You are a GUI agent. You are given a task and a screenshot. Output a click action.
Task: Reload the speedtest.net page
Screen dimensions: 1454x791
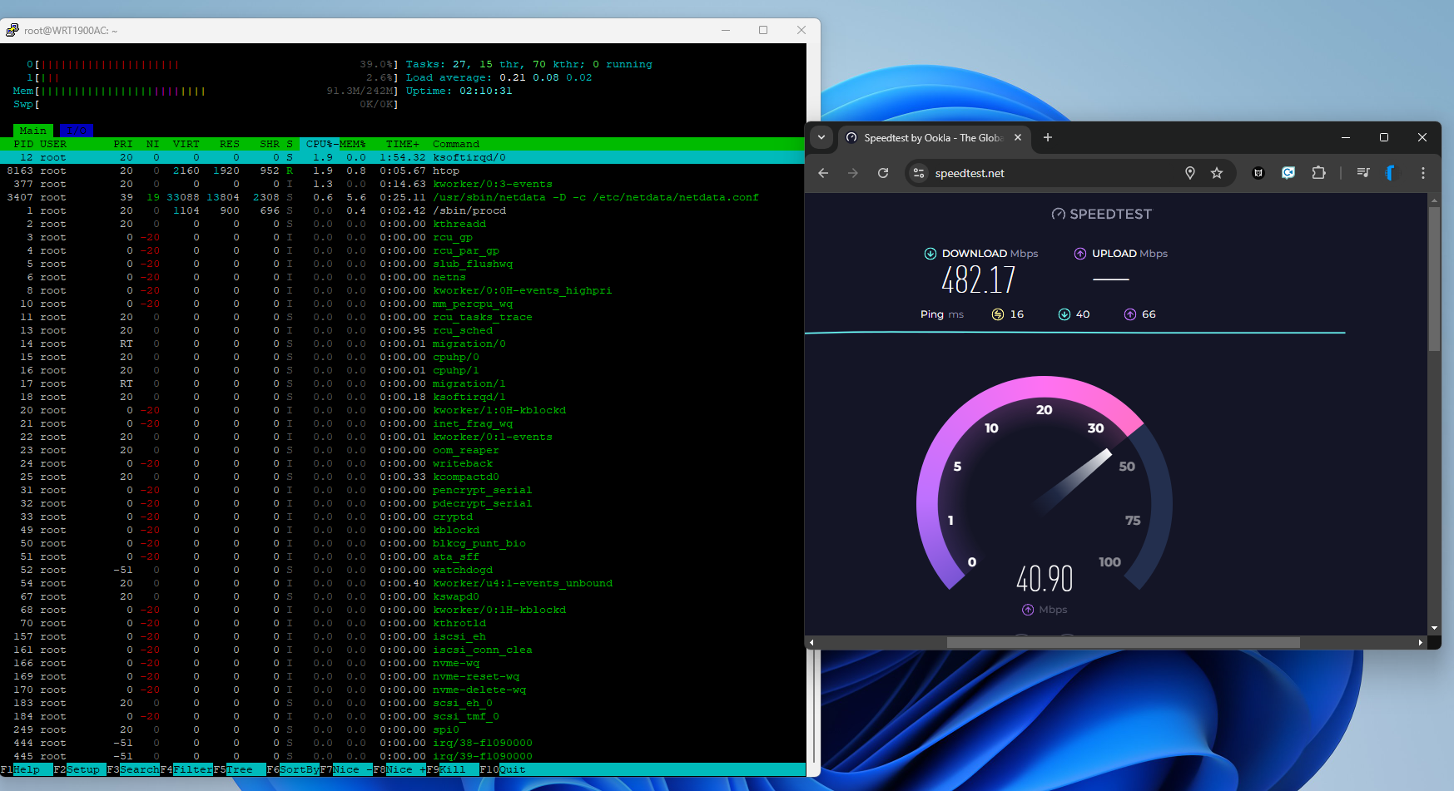pos(883,173)
